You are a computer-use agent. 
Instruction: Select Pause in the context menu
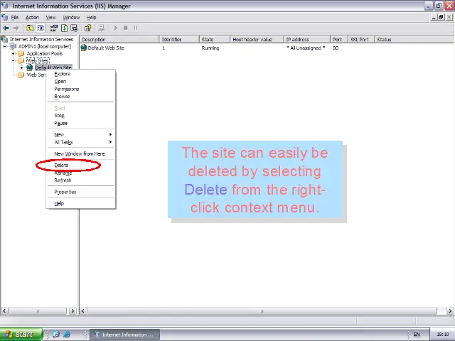pos(80,123)
